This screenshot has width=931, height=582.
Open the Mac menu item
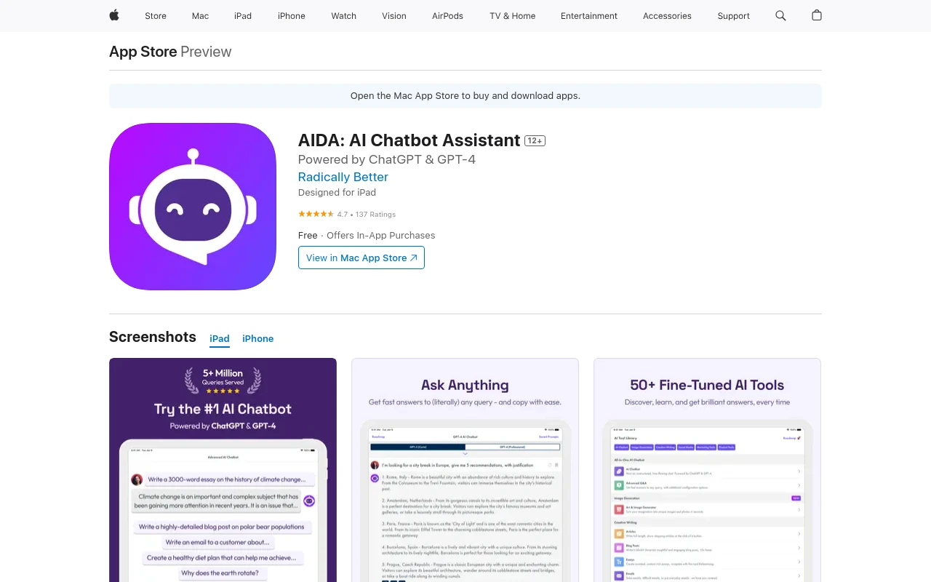point(200,16)
